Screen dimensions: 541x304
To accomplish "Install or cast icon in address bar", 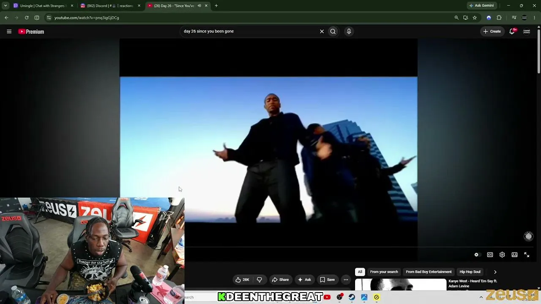I will (x=465, y=18).
